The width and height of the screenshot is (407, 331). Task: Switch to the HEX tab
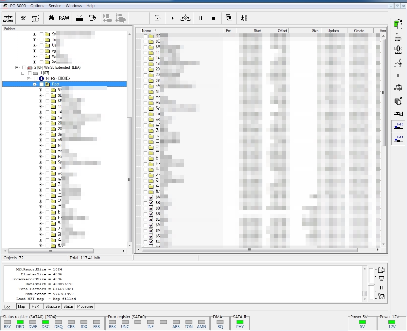(35, 306)
